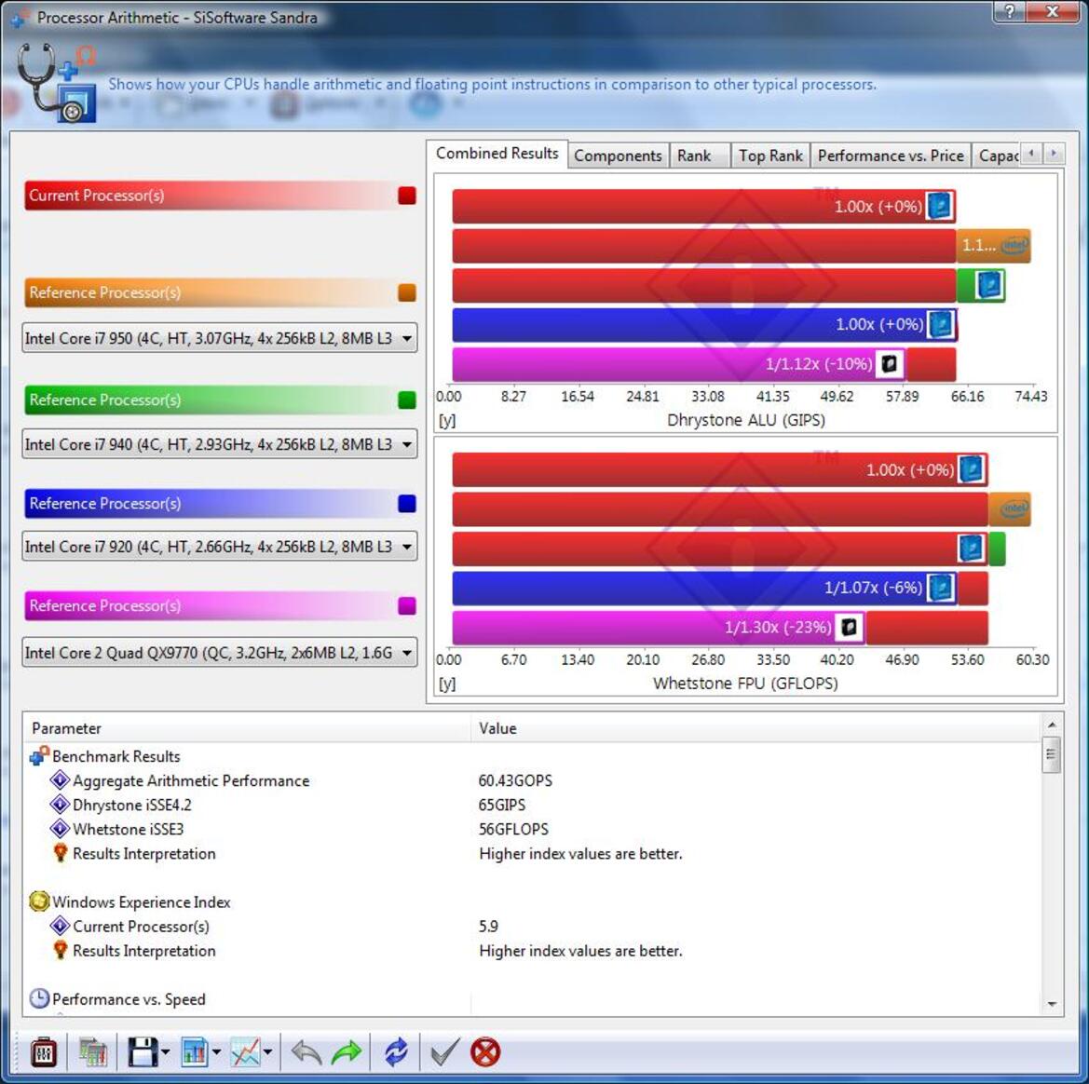Open the Top Rank tab
The width and height of the screenshot is (1089, 1084).
click(770, 156)
